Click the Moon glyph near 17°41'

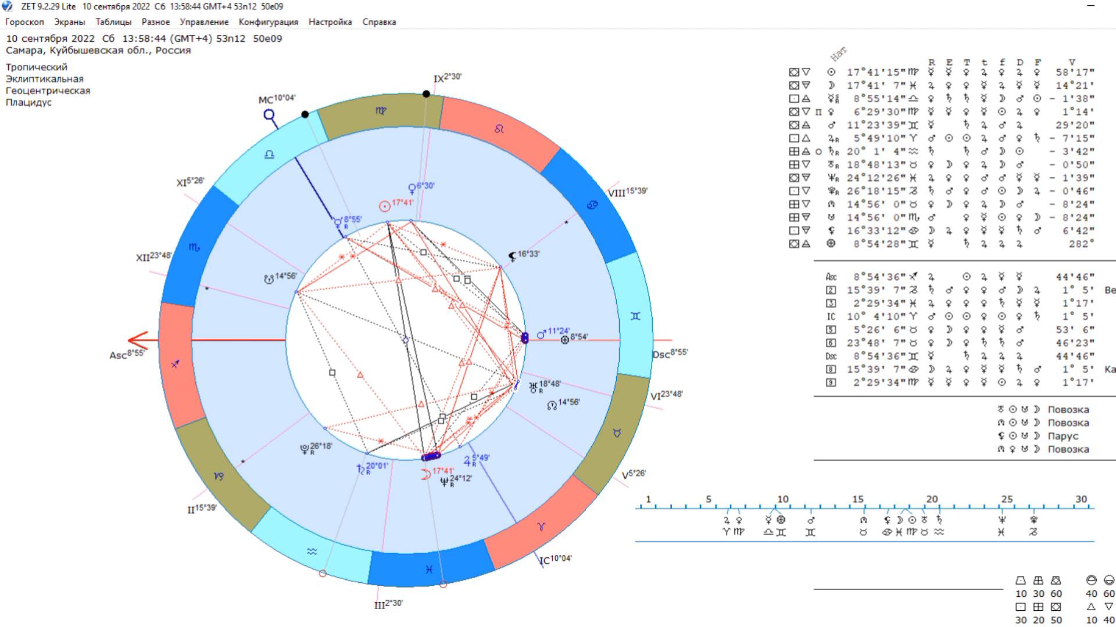coord(425,474)
